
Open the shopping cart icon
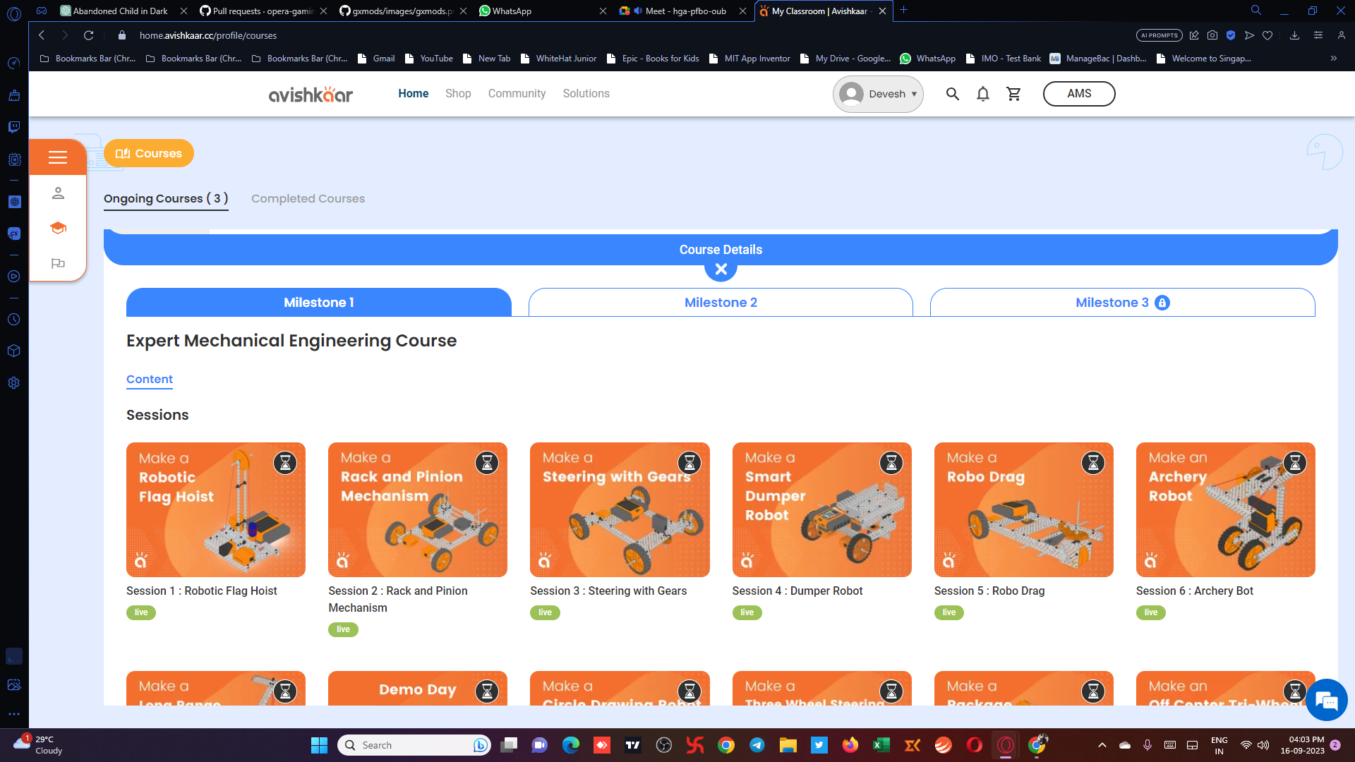[x=1013, y=94]
